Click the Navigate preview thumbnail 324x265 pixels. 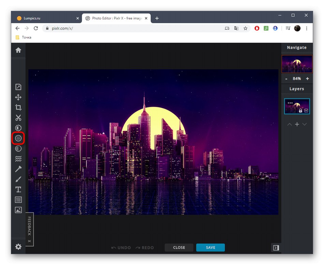[x=297, y=64]
